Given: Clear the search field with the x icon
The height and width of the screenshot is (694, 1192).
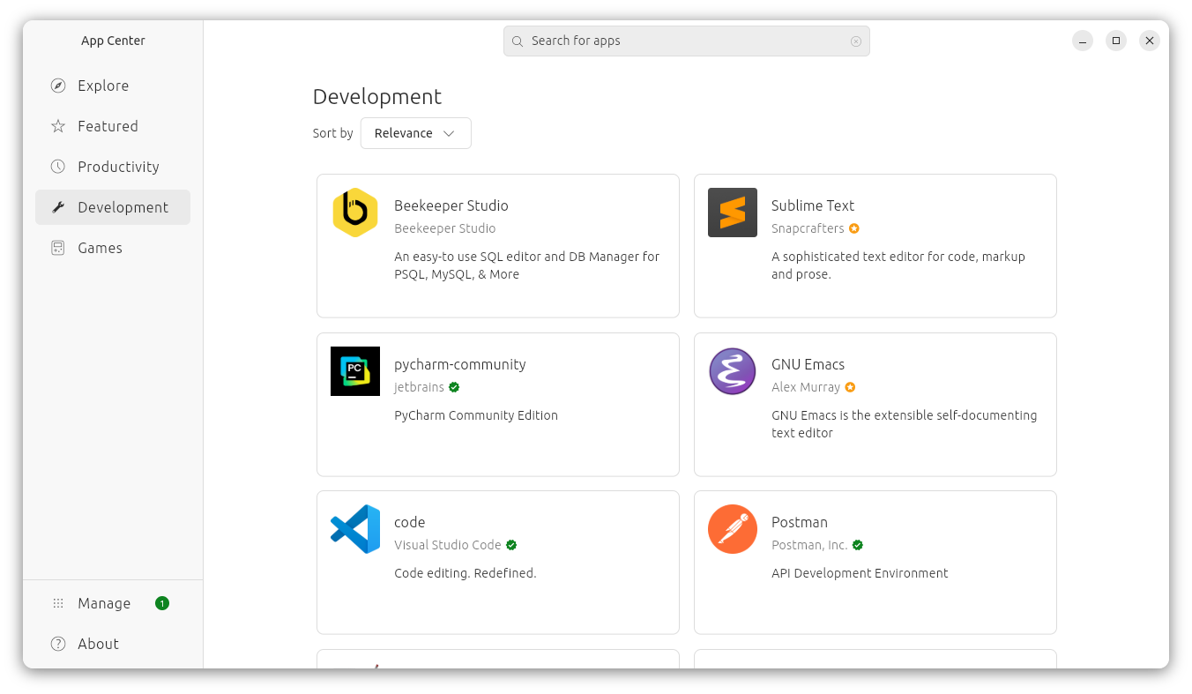Looking at the screenshot, I should point(856,41).
